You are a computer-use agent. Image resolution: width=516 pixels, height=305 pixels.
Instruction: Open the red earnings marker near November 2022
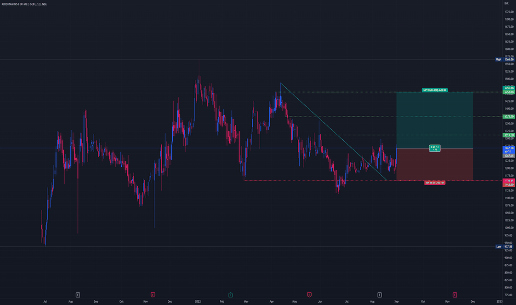(455, 295)
